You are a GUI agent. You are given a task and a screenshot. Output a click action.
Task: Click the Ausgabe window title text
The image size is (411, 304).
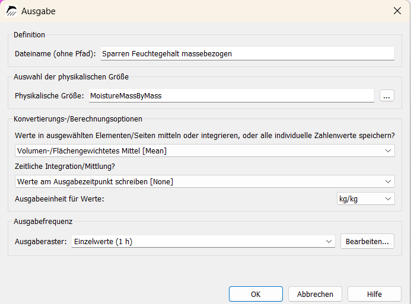pyautogui.click(x=39, y=11)
